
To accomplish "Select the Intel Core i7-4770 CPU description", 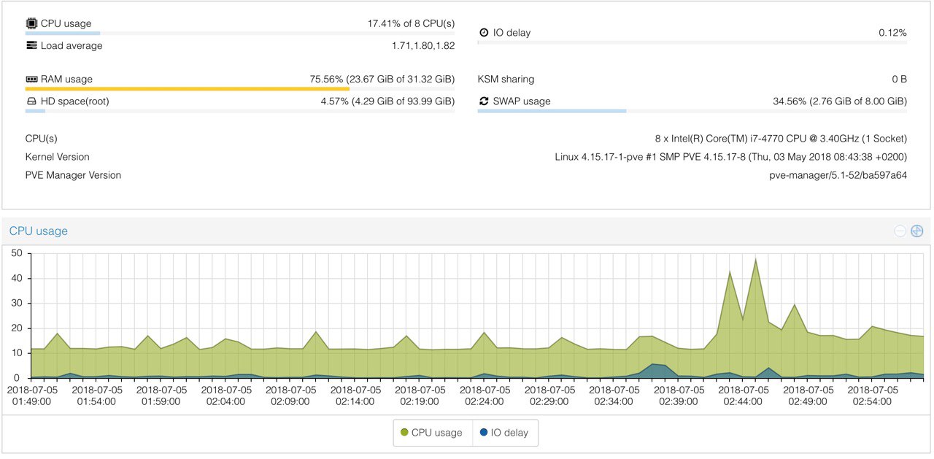I will coord(781,138).
